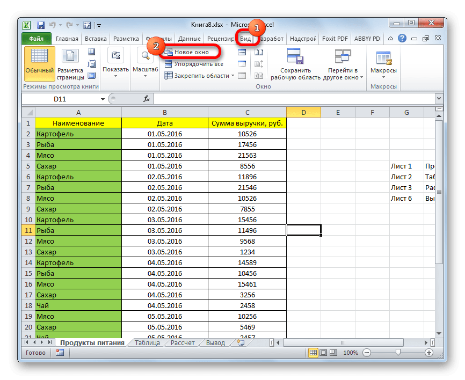465x380 pixels.
Task: Open the Масштаб dropdown
Action: click(146, 63)
